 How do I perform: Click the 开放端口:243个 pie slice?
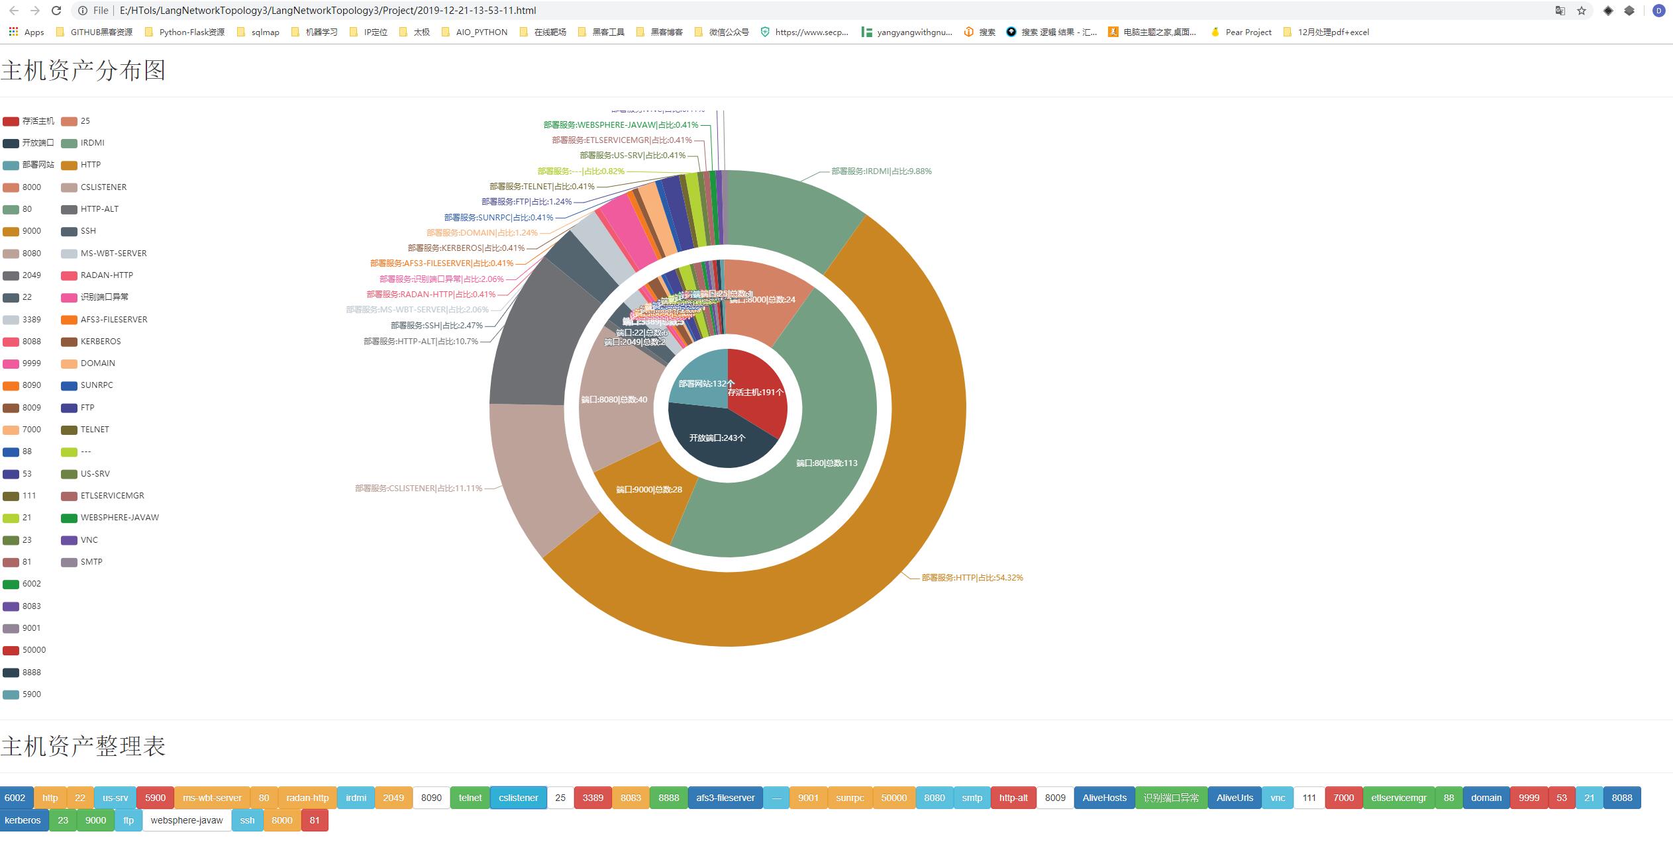(717, 438)
